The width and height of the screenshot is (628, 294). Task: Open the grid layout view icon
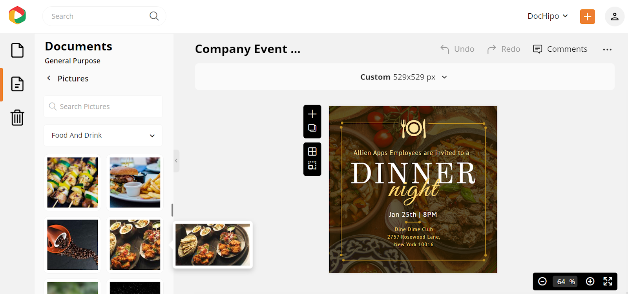tap(312, 152)
